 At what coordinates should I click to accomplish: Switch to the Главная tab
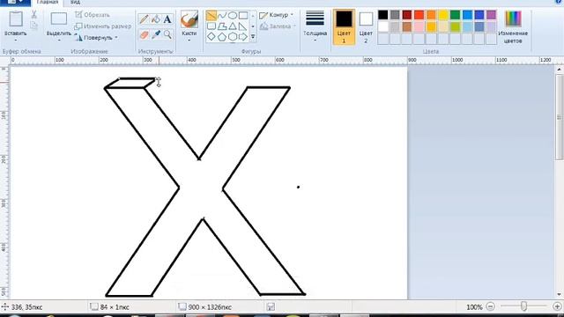(47, 2)
